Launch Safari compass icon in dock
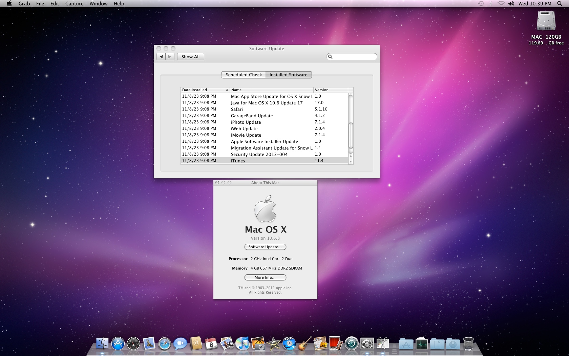The width and height of the screenshot is (569, 356). point(165,344)
